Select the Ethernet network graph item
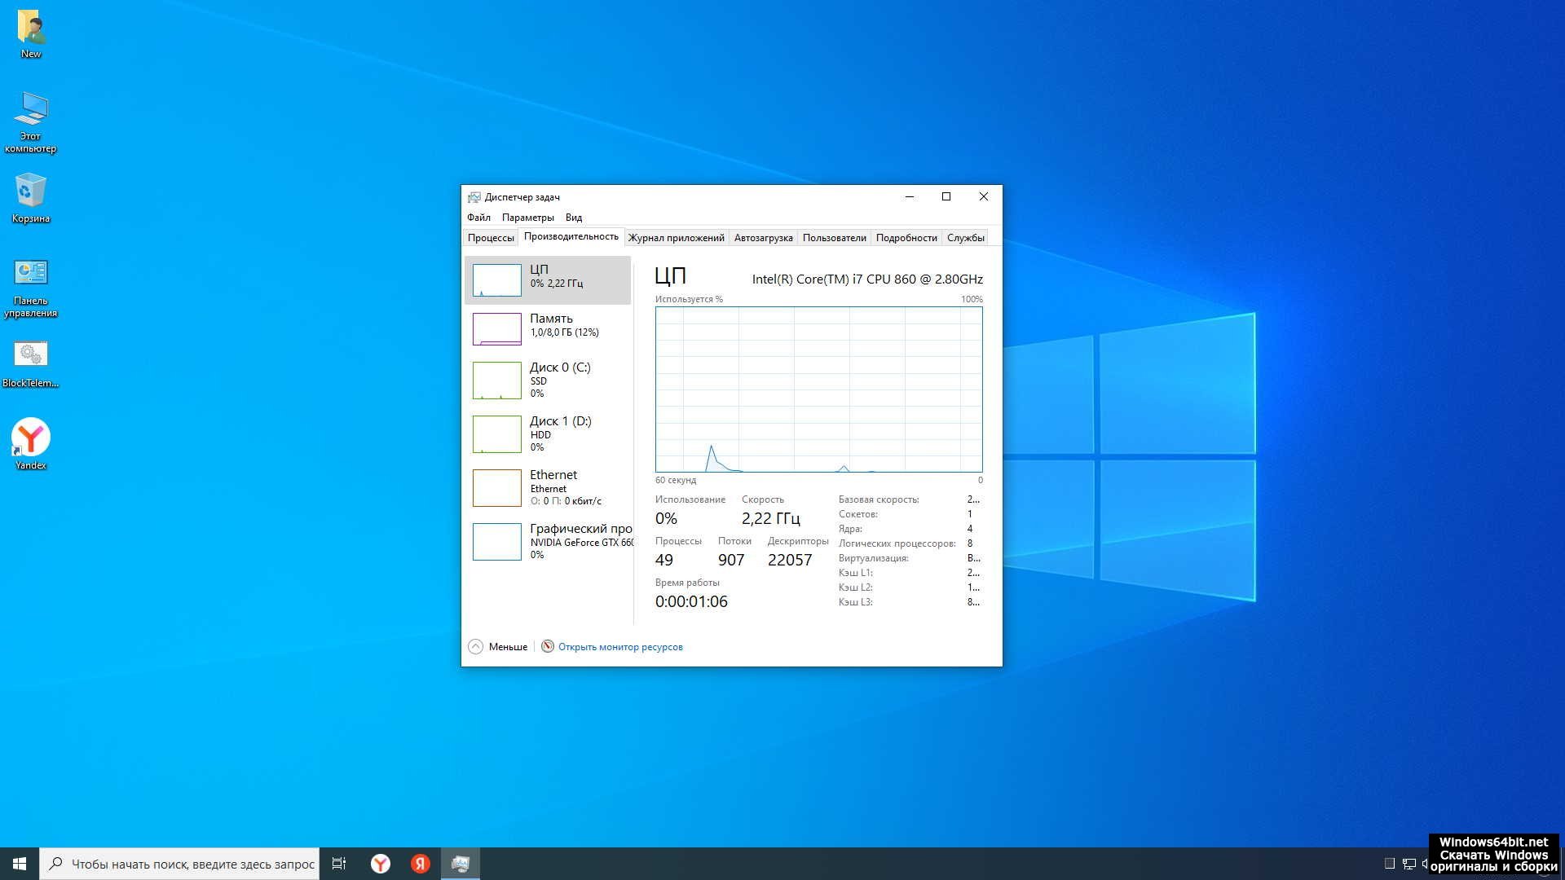Screen dimensions: 1565x880 547,487
